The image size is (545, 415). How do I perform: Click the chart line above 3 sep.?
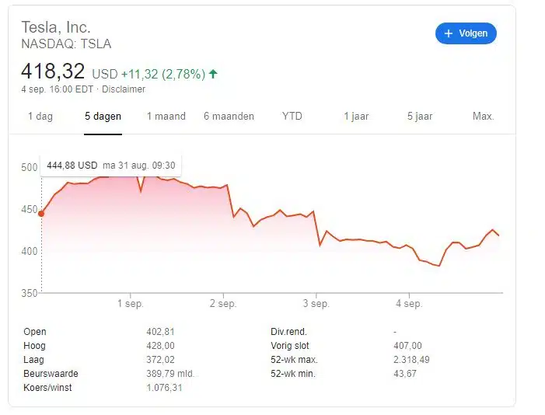click(313, 211)
